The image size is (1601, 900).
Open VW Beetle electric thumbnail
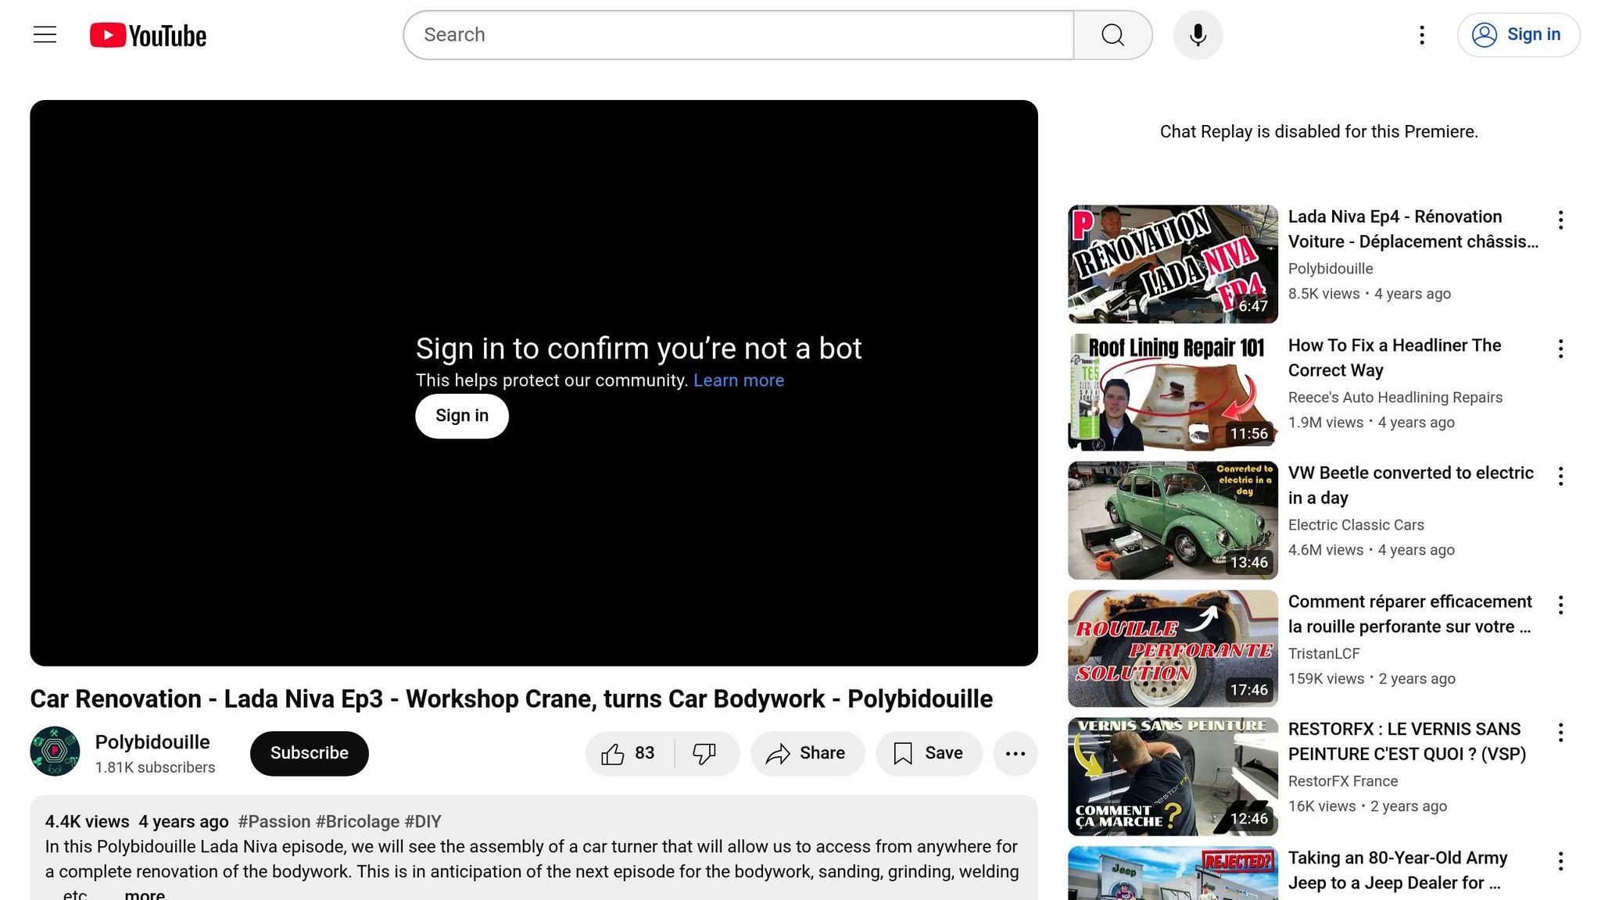(1173, 520)
